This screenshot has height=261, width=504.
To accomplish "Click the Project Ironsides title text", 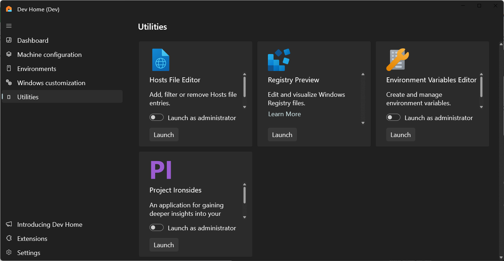I will click(x=176, y=190).
